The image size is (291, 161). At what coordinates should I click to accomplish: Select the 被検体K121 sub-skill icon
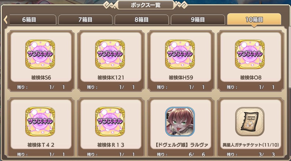point(110,54)
